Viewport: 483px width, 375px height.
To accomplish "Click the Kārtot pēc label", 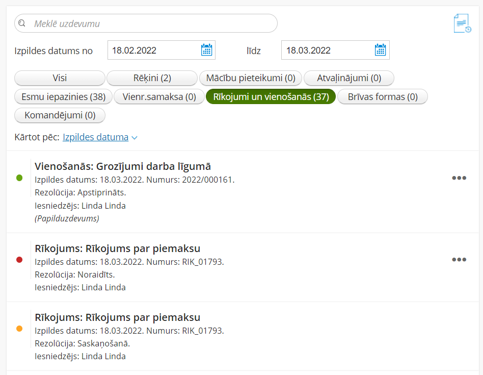I will pyautogui.click(x=37, y=137).
